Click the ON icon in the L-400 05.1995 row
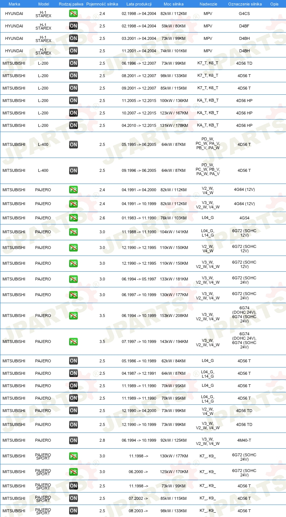286x517 pixels. pyautogui.click(x=74, y=144)
